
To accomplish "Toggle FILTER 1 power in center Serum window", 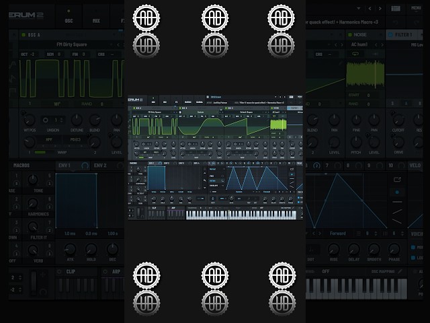I will (x=289, y=108).
